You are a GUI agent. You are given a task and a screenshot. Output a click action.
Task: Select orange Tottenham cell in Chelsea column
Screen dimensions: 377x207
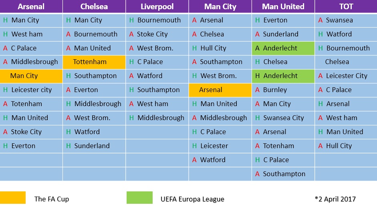(94, 62)
